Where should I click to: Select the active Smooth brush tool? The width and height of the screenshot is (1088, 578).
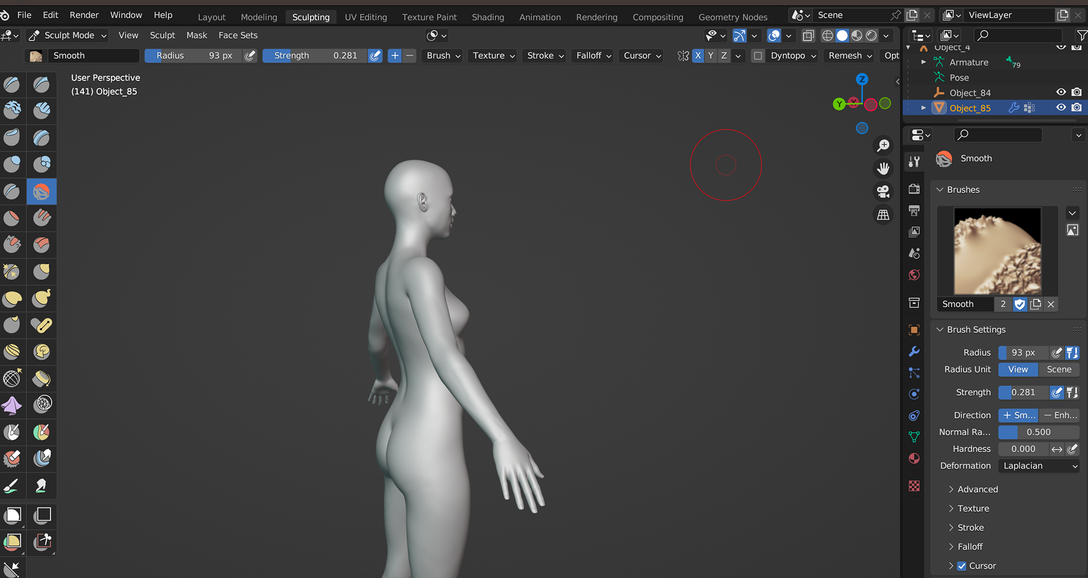point(41,192)
